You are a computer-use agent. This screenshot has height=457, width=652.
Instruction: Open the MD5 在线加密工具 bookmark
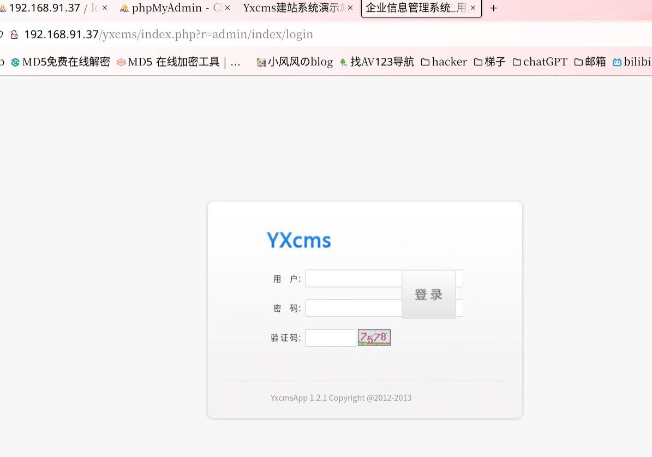pos(178,62)
